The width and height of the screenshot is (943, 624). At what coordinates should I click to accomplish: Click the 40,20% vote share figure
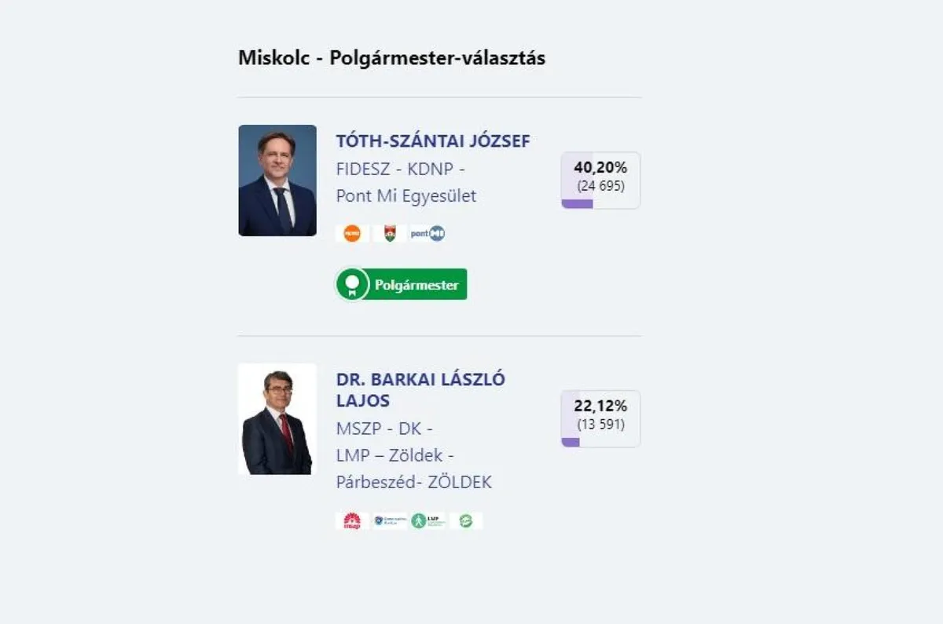coord(600,167)
